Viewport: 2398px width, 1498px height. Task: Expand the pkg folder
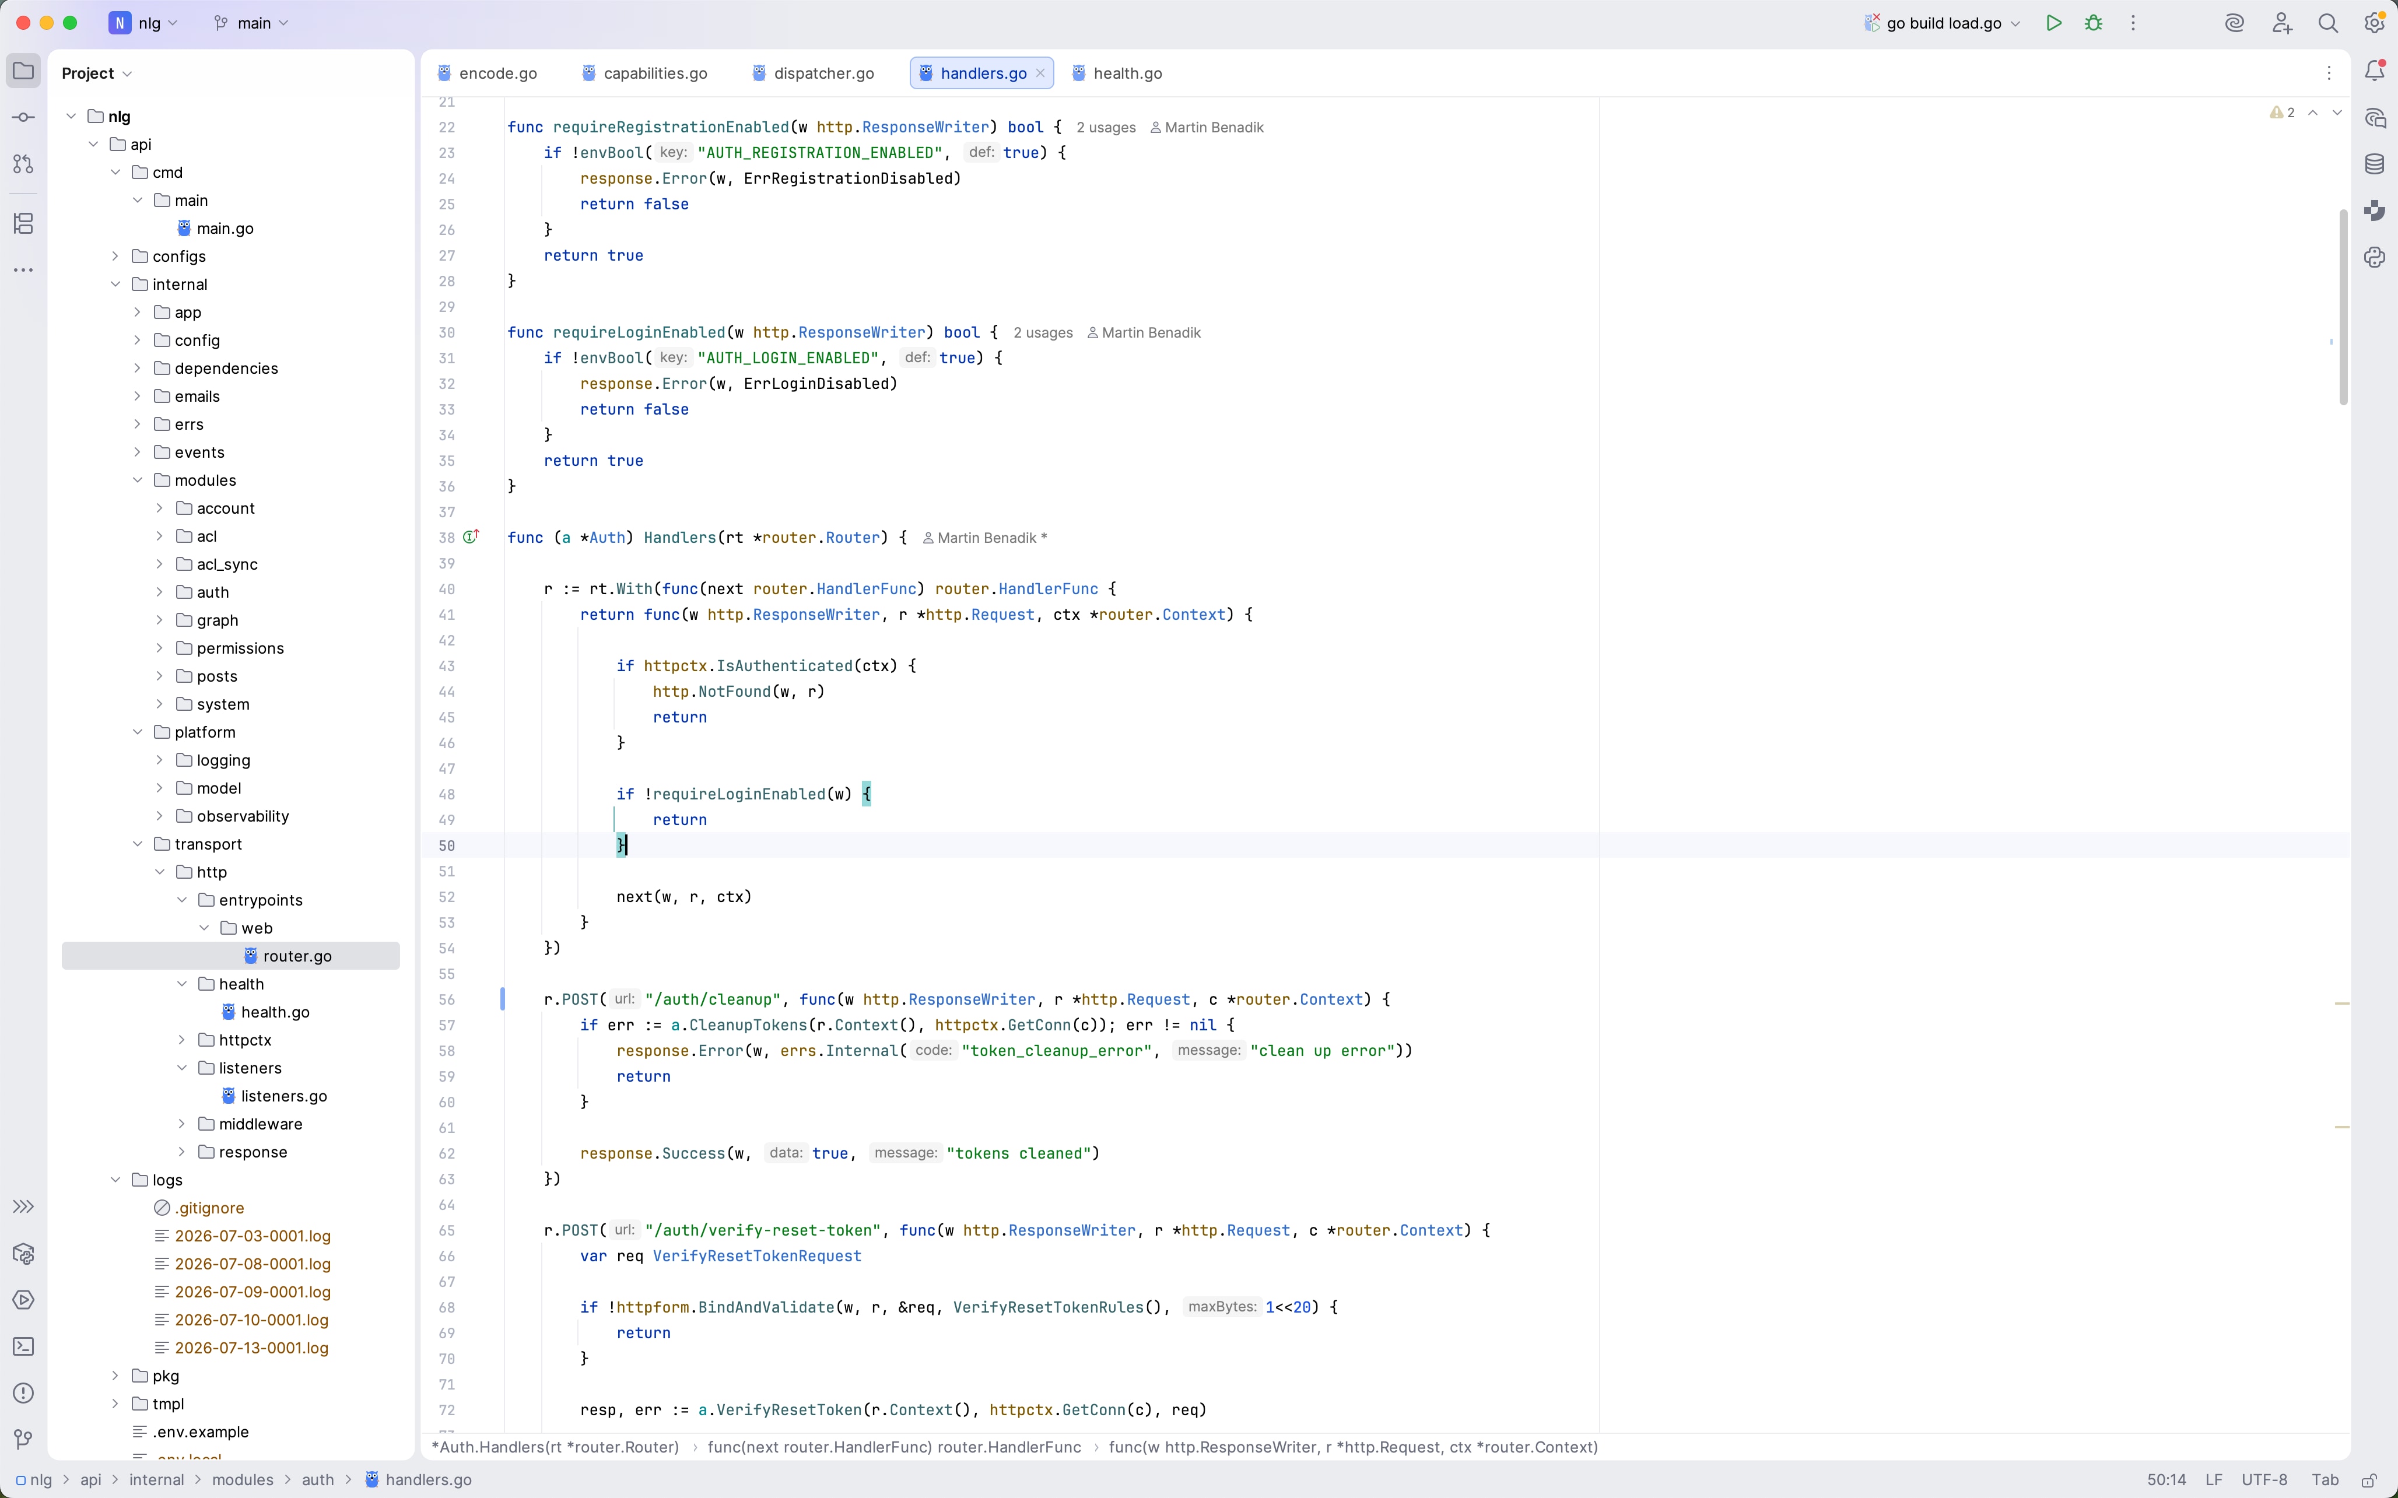tap(115, 1376)
